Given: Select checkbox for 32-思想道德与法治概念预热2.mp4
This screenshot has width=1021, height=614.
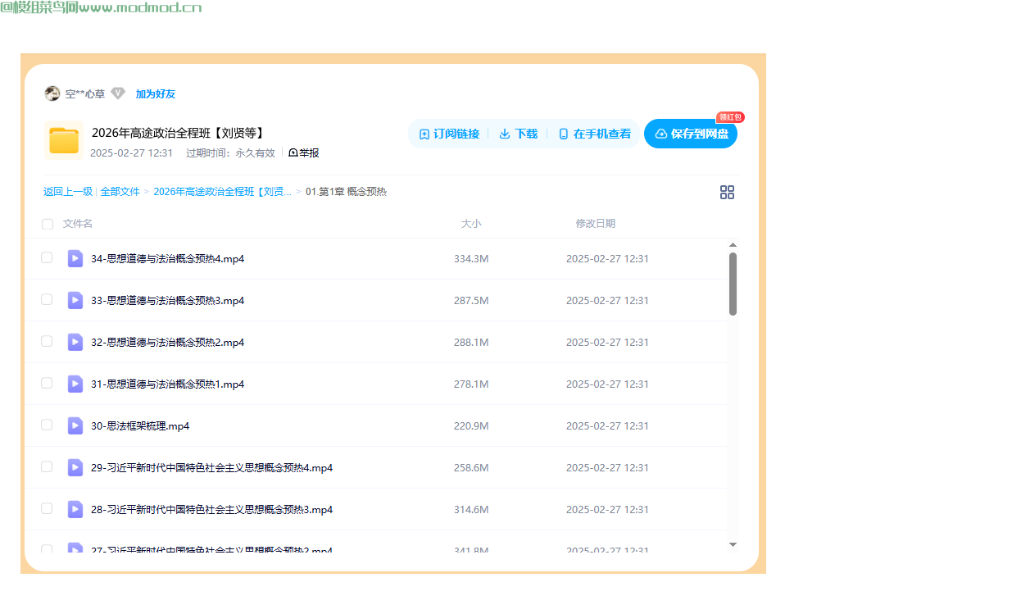Looking at the screenshot, I should tap(47, 341).
